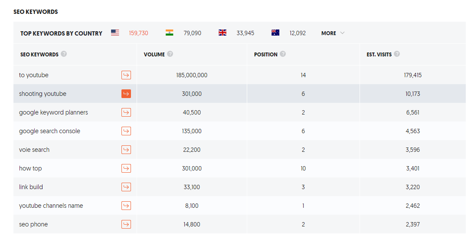The image size is (471, 236).
Task: Show the Volume column help tooltip icon
Action: (x=170, y=54)
